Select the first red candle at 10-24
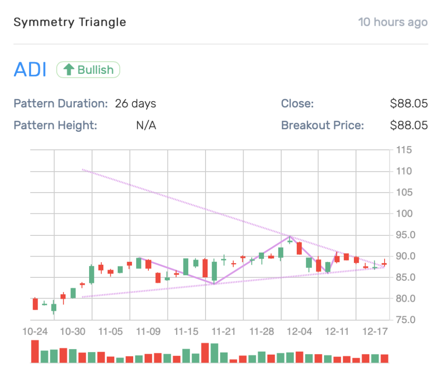 click(35, 304)
